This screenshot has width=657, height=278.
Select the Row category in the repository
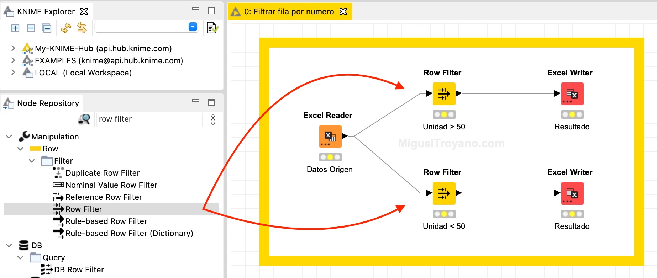50,149
